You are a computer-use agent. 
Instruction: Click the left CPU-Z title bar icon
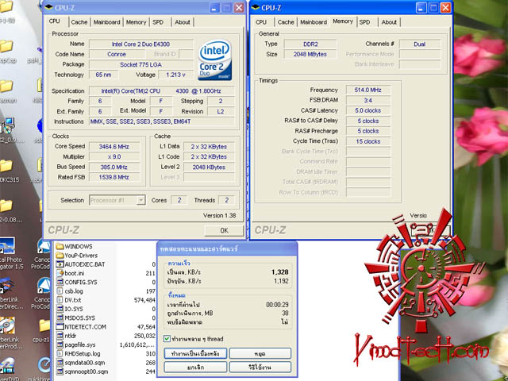click(x=49, y=7)
